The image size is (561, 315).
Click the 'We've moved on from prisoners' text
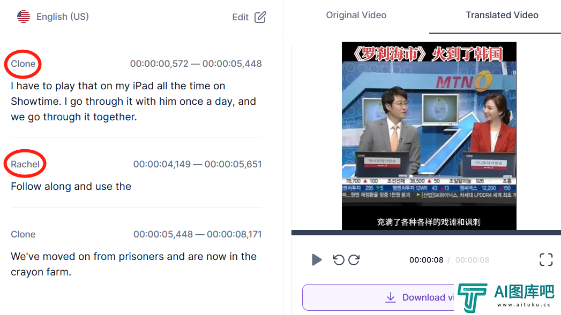(134, 264)
